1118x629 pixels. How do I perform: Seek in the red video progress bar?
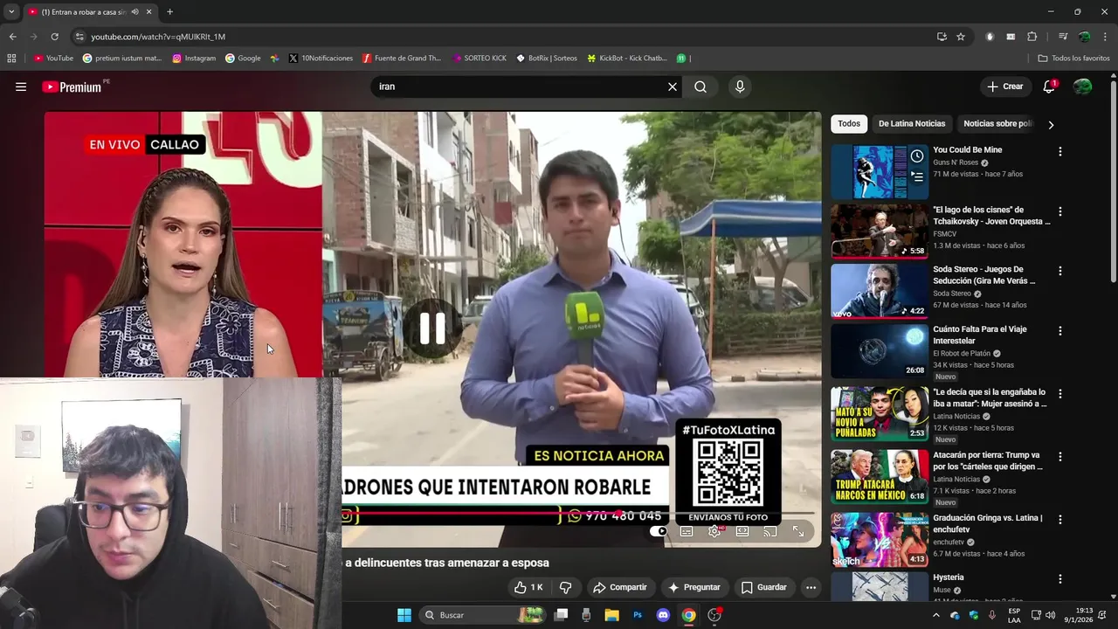click(x=576, y=515)
